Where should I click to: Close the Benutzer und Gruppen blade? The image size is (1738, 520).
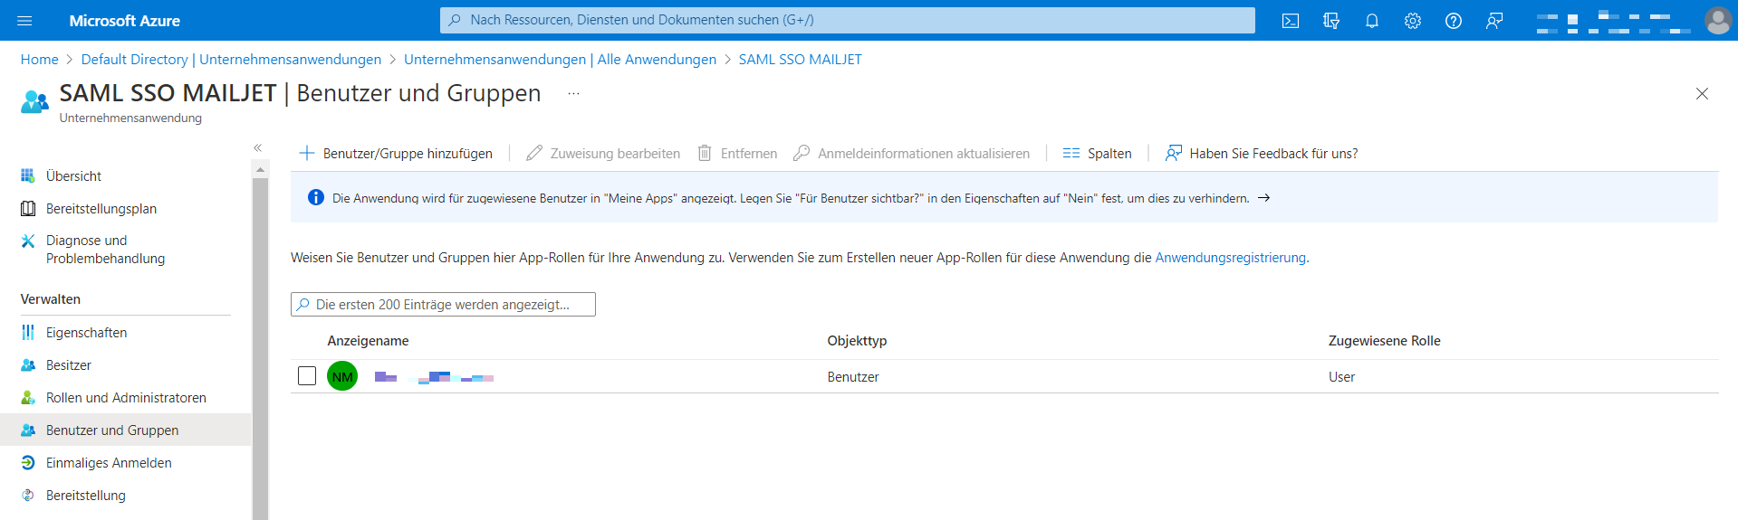pos(1702,94)
